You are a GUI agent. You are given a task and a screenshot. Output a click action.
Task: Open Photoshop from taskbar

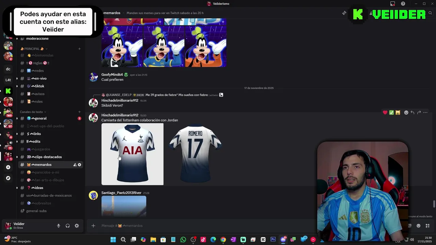[x=273, y=240]
